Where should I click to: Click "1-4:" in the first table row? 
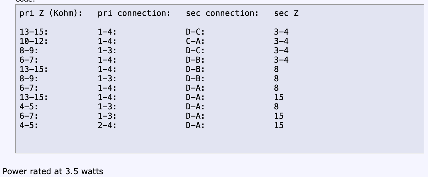coord(107,32)
